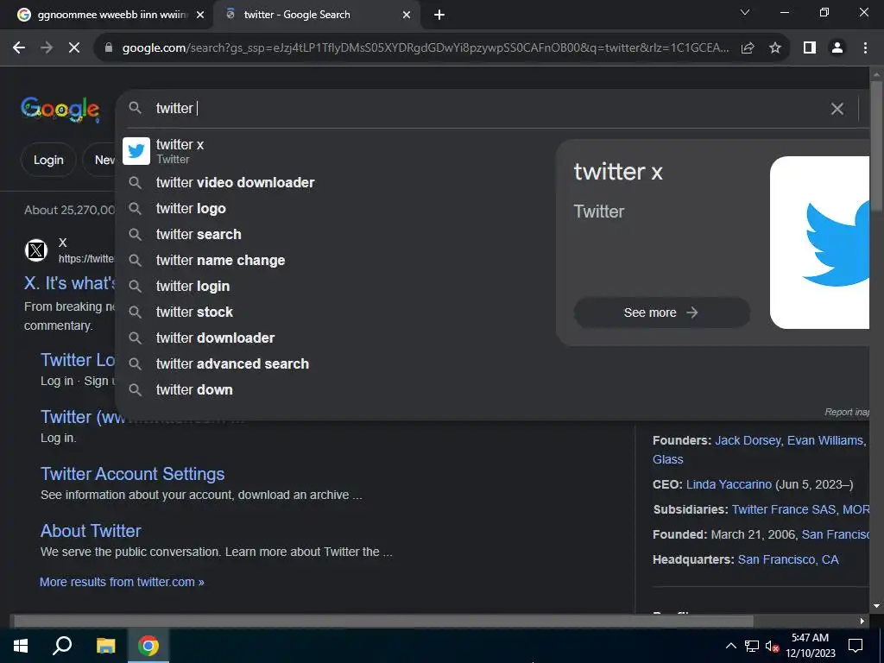The image size is (884, 663).
Task: Click the lock icon in address bar
Action: point(108,48)
